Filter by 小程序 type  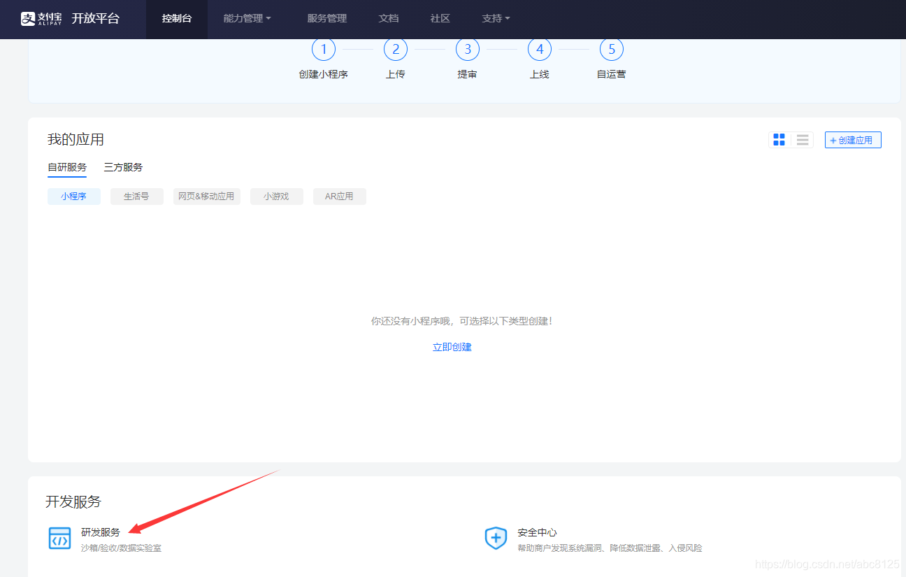(74, 197)
